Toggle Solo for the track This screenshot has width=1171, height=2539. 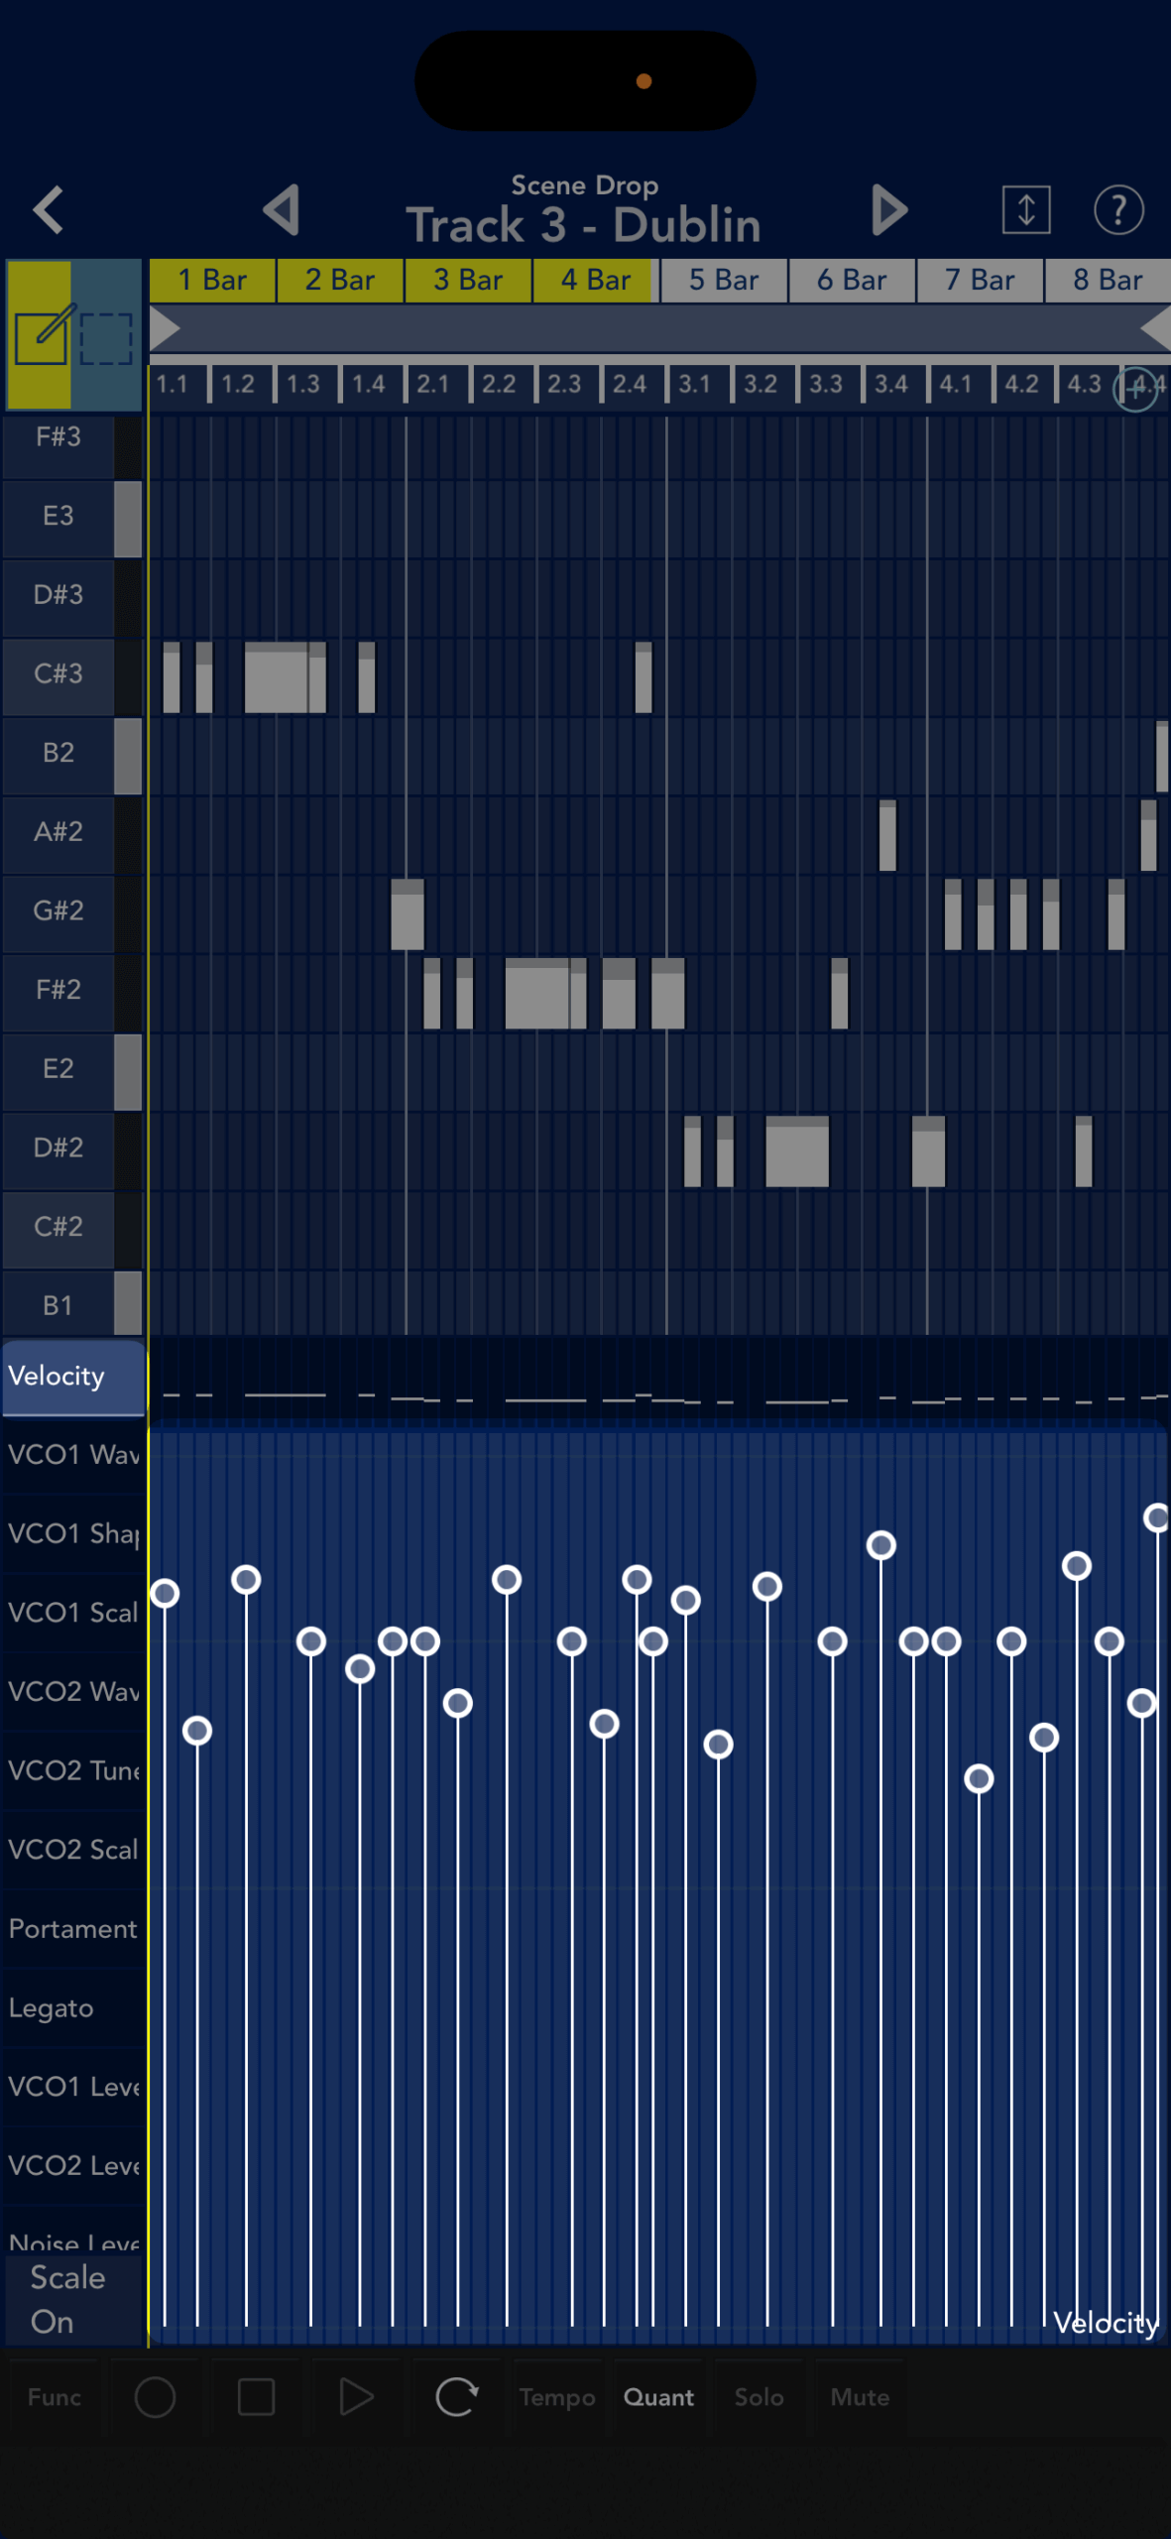tap(759, 2397)
